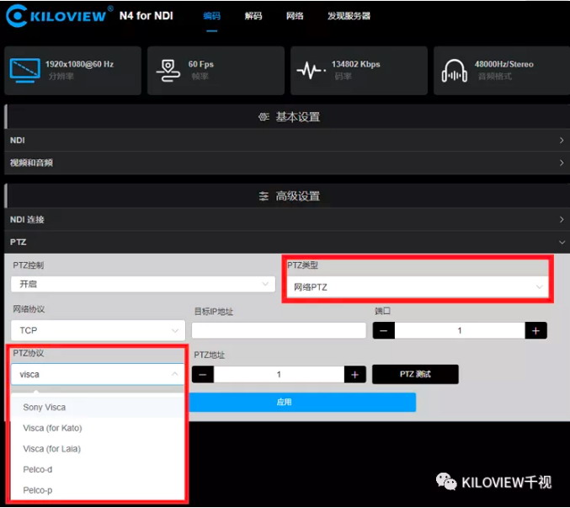Expand the NDI settings section
The width and height of the screenshot is (570, 508).
[x=285, y=140]
